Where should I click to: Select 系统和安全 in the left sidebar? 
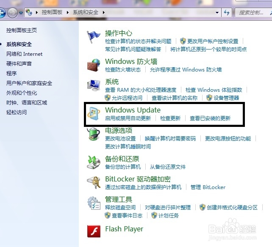[x=19, y=44]
